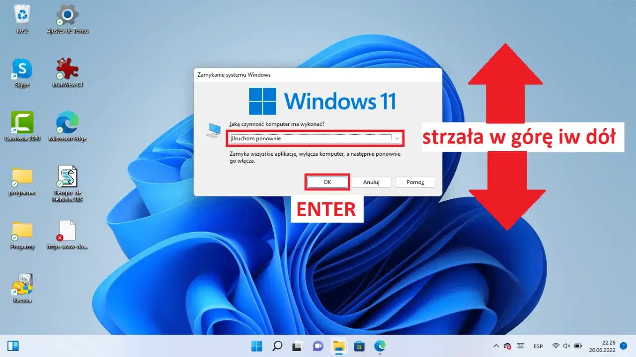The height and width of the screenshot is (357, 636).
Task: Click OK to confirm restart
Action: [327, 182]
